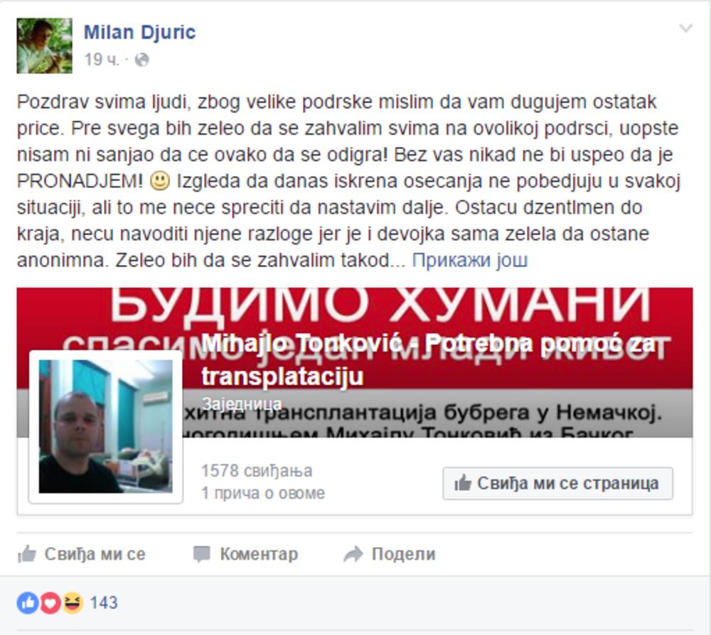Viewport: 711px width, 635px height.
Task: Click the red heart reaction icon
Action: click(50, 603)
